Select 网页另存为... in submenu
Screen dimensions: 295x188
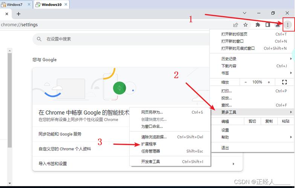point(170,112)
